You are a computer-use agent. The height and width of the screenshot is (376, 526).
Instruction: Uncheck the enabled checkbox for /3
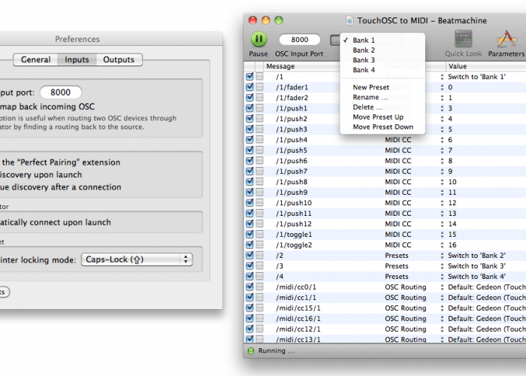tap(249, 265)
